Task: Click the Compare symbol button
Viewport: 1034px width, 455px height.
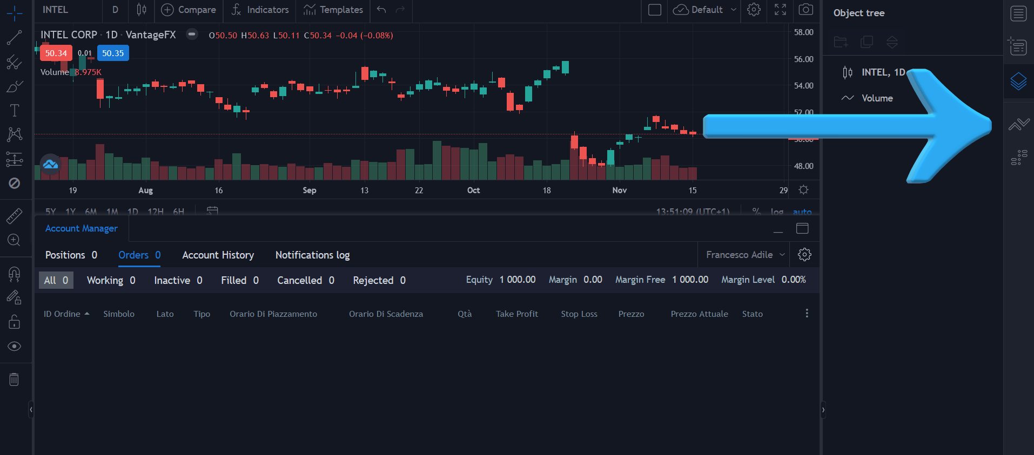Action: tap(189, 10)
